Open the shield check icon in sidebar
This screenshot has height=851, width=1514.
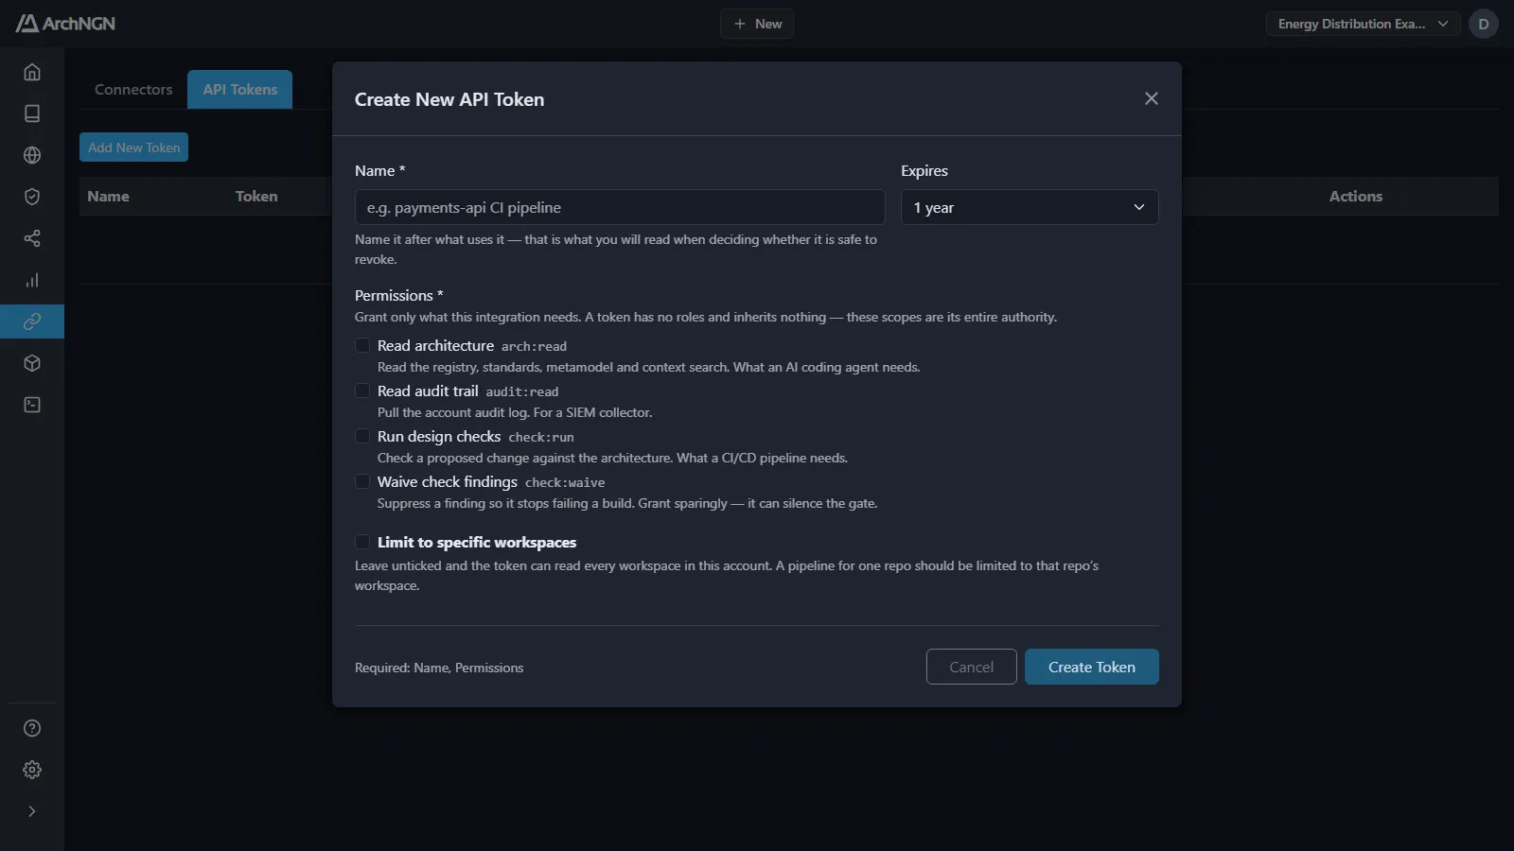click(32, 197)
